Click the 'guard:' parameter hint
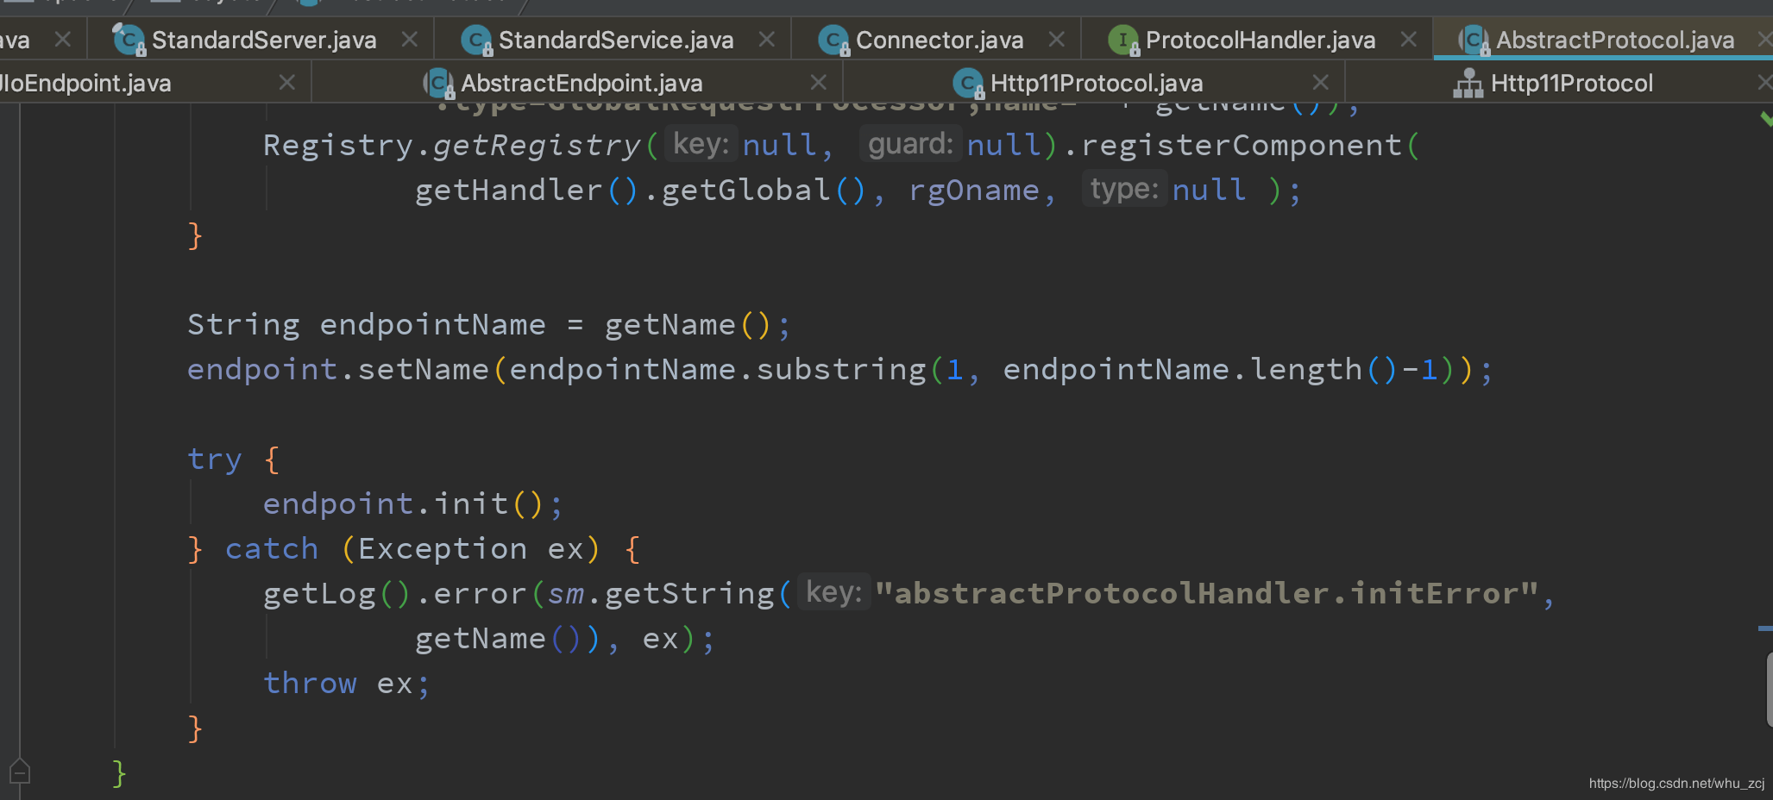Screen dimensions: 1773x800 (x=910, y=144)
